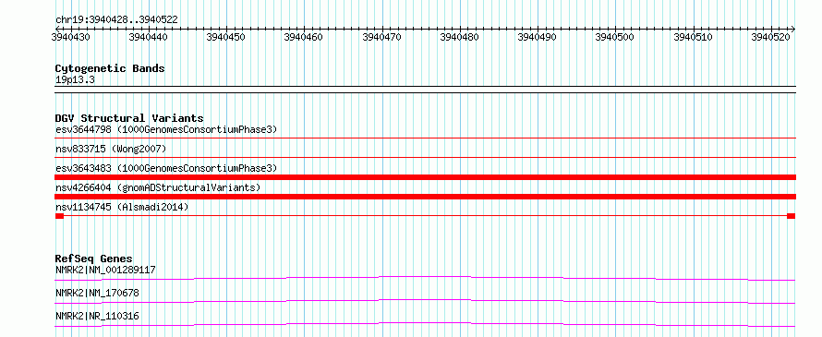
Task: Open esv3644798 structural variant label
Action: pyautogui.click(x=166, y=129)
